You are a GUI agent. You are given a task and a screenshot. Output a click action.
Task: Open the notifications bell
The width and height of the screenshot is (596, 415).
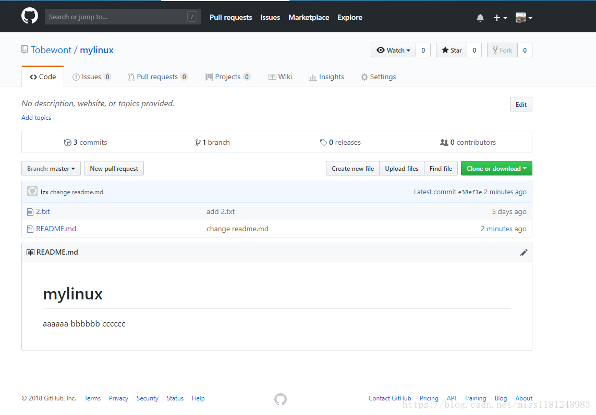[x=480, y=18]
